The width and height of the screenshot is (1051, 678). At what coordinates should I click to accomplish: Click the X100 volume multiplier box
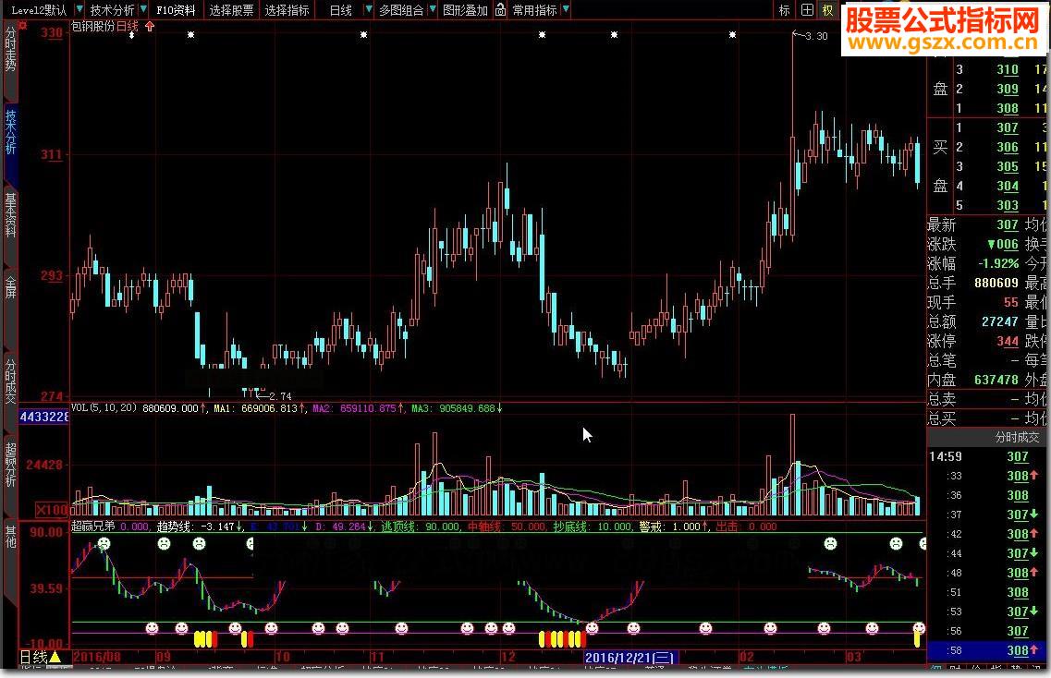[x=52, y=510]
